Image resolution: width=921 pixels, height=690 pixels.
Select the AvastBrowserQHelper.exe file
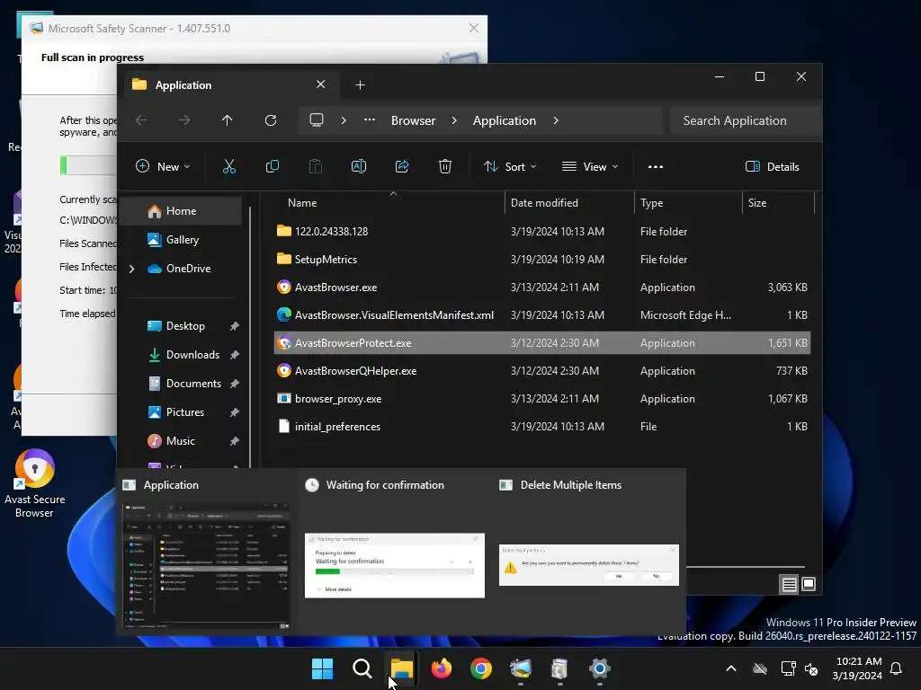coord(541,371)
